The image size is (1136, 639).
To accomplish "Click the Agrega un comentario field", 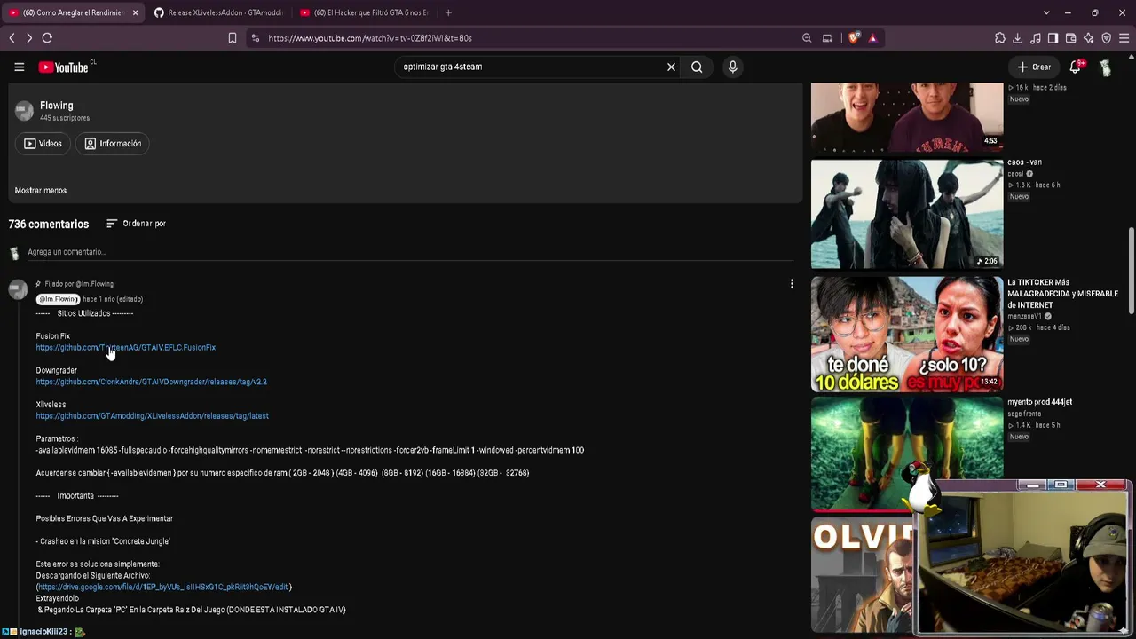I will click(x=410, y=252).
